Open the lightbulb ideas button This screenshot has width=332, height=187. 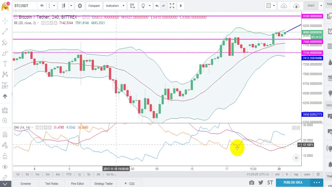[x=143, y=5]
